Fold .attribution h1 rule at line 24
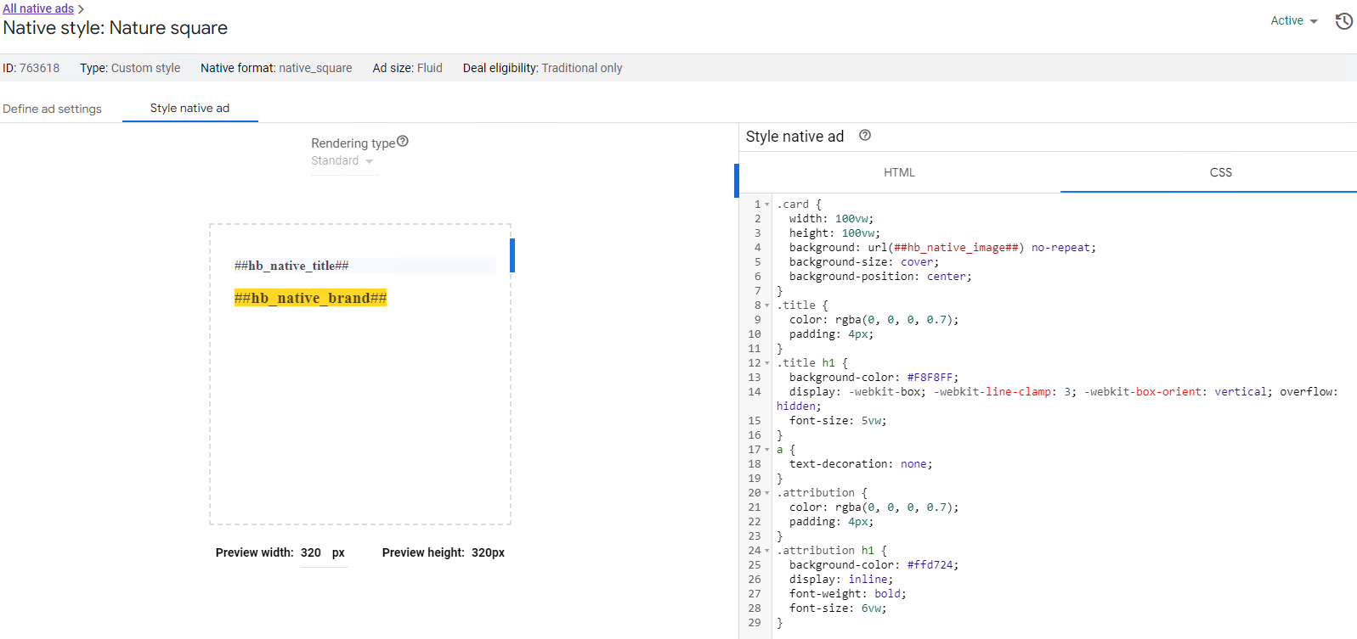This screenshot has width=1357, height=639. point(767,551)
